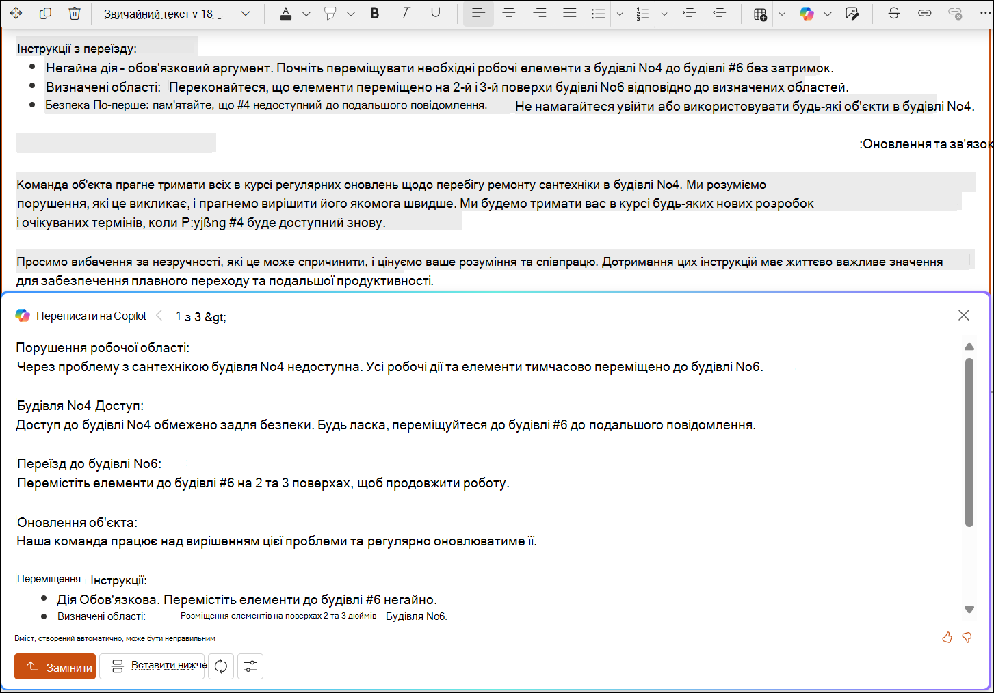Align text left
Image resolution: width=994 pixels, height=693 pixels.
478,14
